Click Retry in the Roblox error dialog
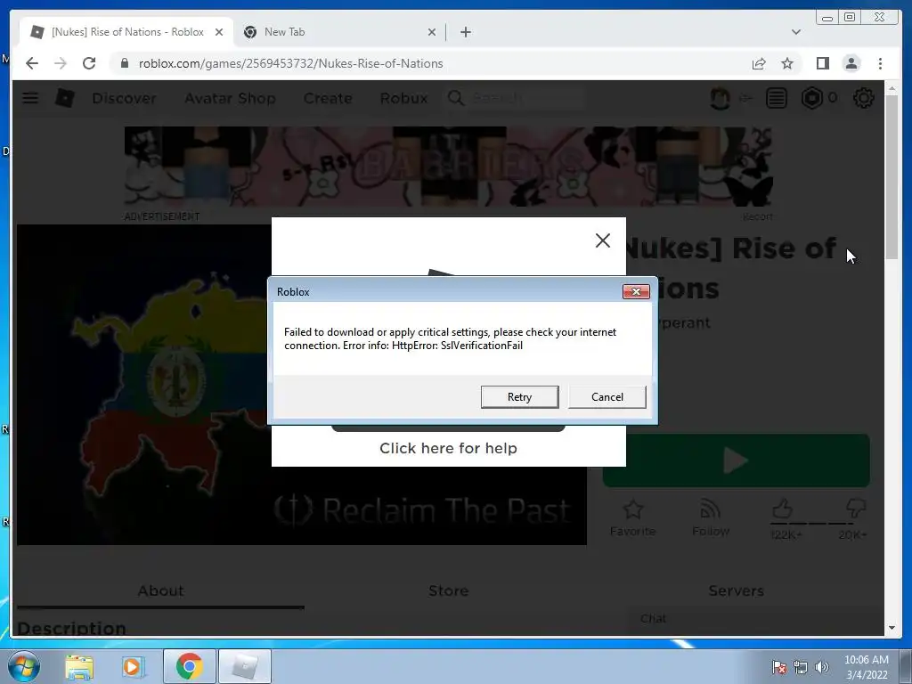Image resolution: width=912 pixels, height=684 pixels. tap(519, 396)
